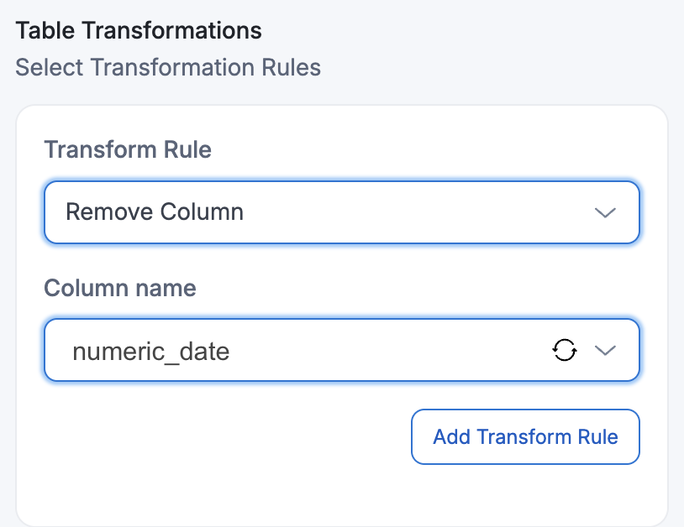The height and width of the screenshot is (527, 684).
Task: Click the "Column name" field label
Action: pos(120,289)
